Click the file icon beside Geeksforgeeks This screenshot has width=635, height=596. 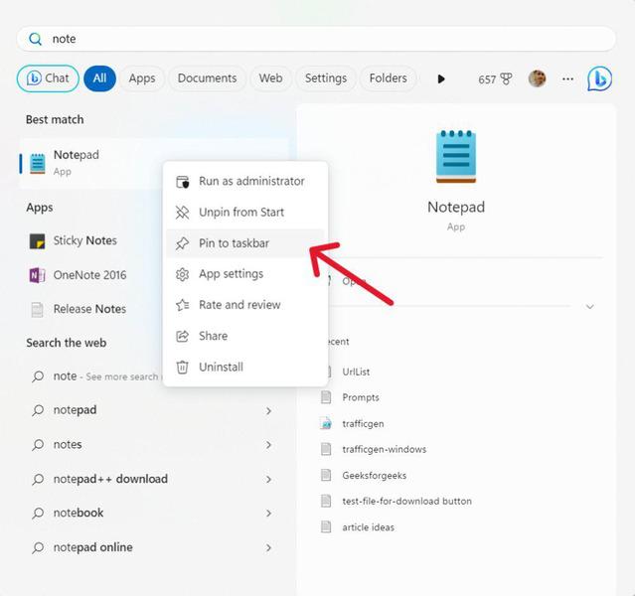pos(326,475)
